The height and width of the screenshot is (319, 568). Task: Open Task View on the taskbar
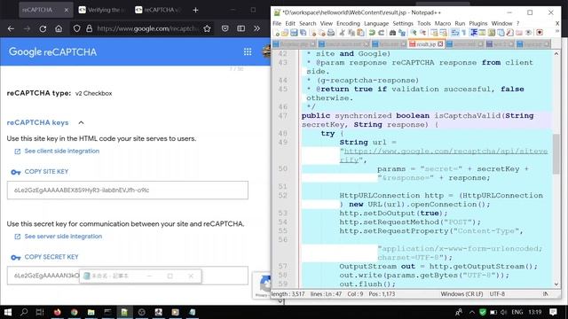tap(40, 312)
